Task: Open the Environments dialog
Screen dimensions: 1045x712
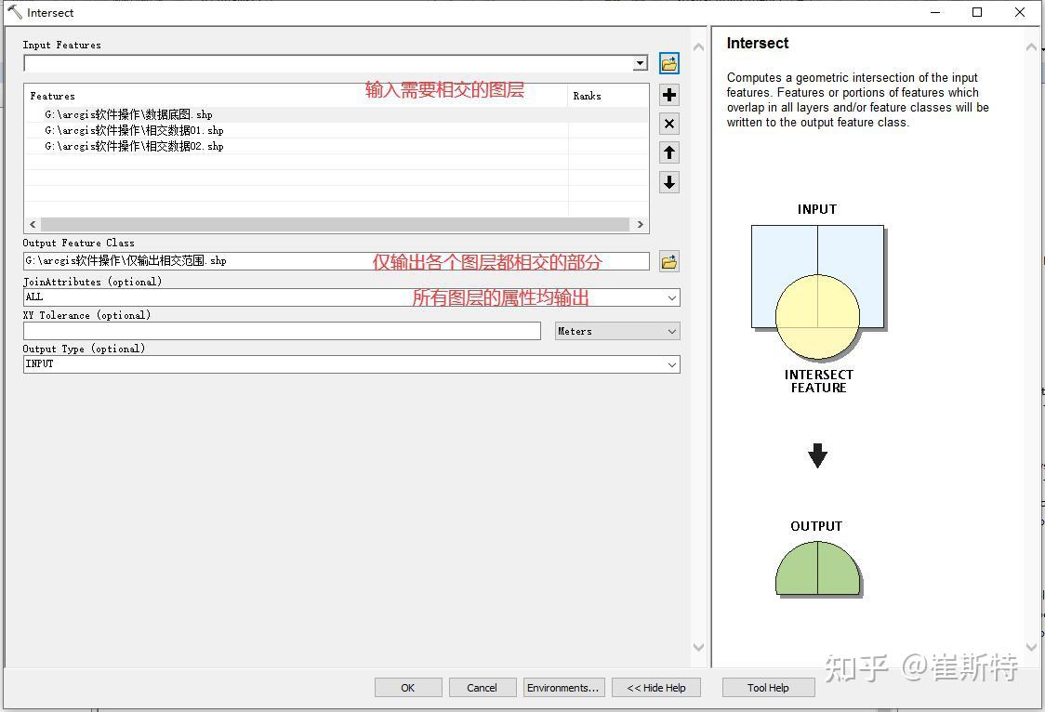Action: coord(563,687)
